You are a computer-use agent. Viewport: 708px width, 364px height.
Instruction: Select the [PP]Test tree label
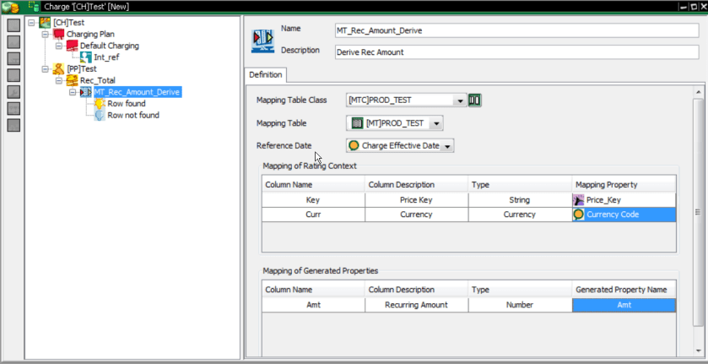click(x=82, y=69)
